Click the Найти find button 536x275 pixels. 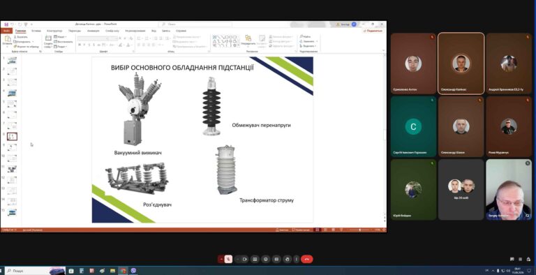[x=305, y=36]
